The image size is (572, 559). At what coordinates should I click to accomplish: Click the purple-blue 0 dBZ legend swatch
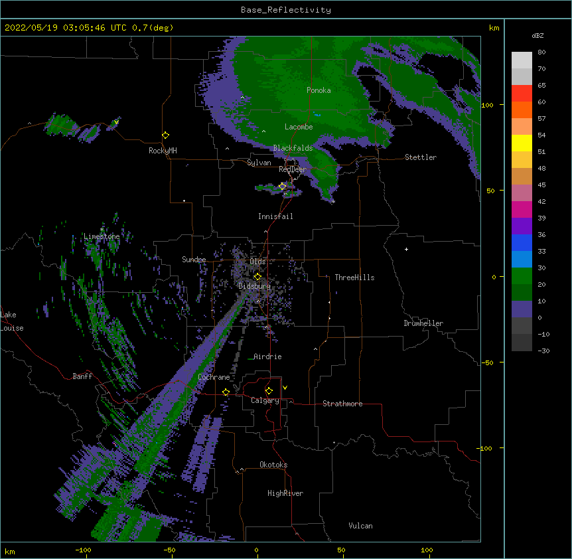[522, 309]
